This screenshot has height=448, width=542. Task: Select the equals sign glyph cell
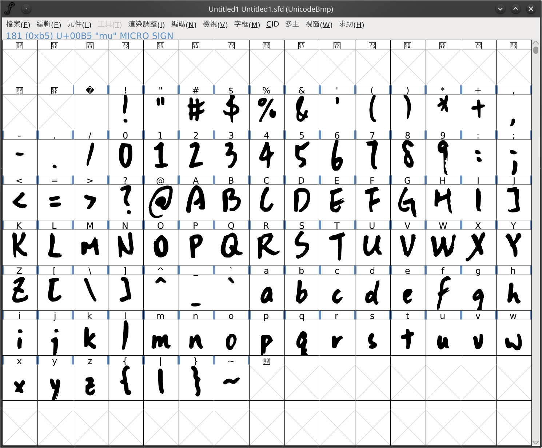pos(55,202)
